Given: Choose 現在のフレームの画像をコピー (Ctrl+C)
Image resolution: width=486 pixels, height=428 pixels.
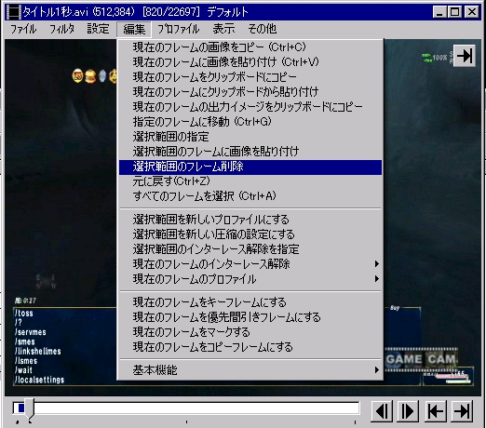Looking at the screenshot, I should tap(250, 47).
